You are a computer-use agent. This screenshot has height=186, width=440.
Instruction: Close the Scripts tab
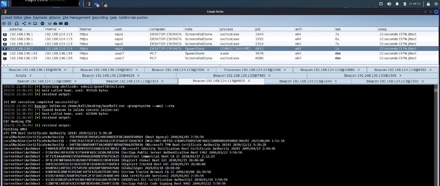(x=30, y=75)
